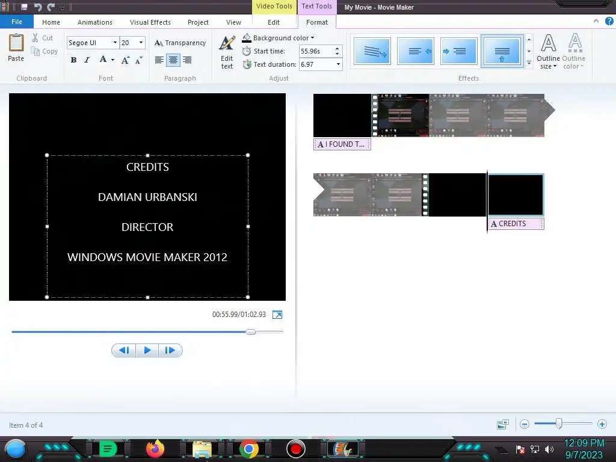Image resolution: width=616 pixels, height=462 pixels.
Task: Open the Windows Start orb
Action: pyautogui.click(x=16, y=449)
